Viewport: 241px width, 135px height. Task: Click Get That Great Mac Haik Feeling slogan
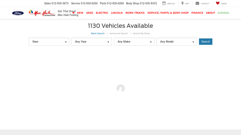tap(68, 13)
